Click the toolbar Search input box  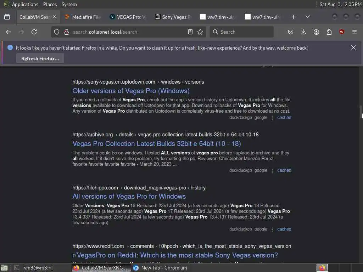pyautogui.click(x=241, y=32)
